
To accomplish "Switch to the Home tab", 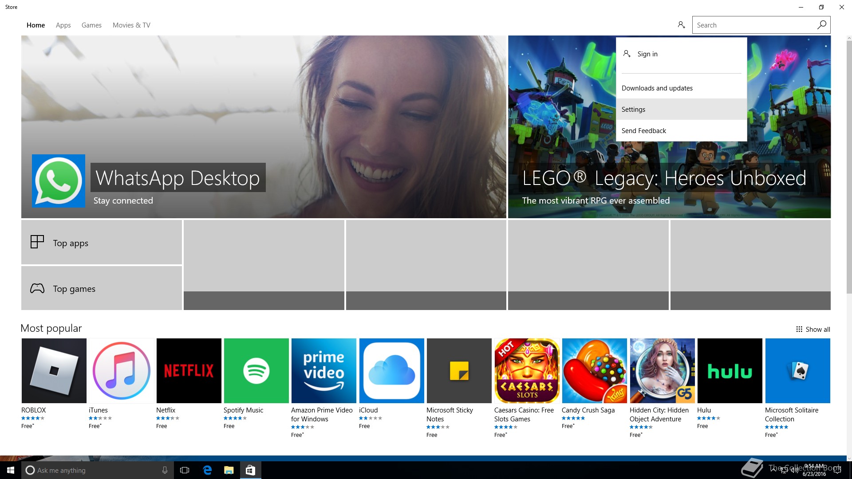I will [x=35, y=25].
